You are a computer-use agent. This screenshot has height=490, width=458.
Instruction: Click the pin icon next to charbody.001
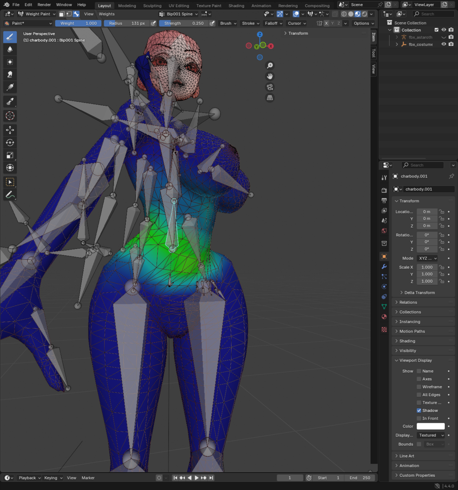click(451, 176)
